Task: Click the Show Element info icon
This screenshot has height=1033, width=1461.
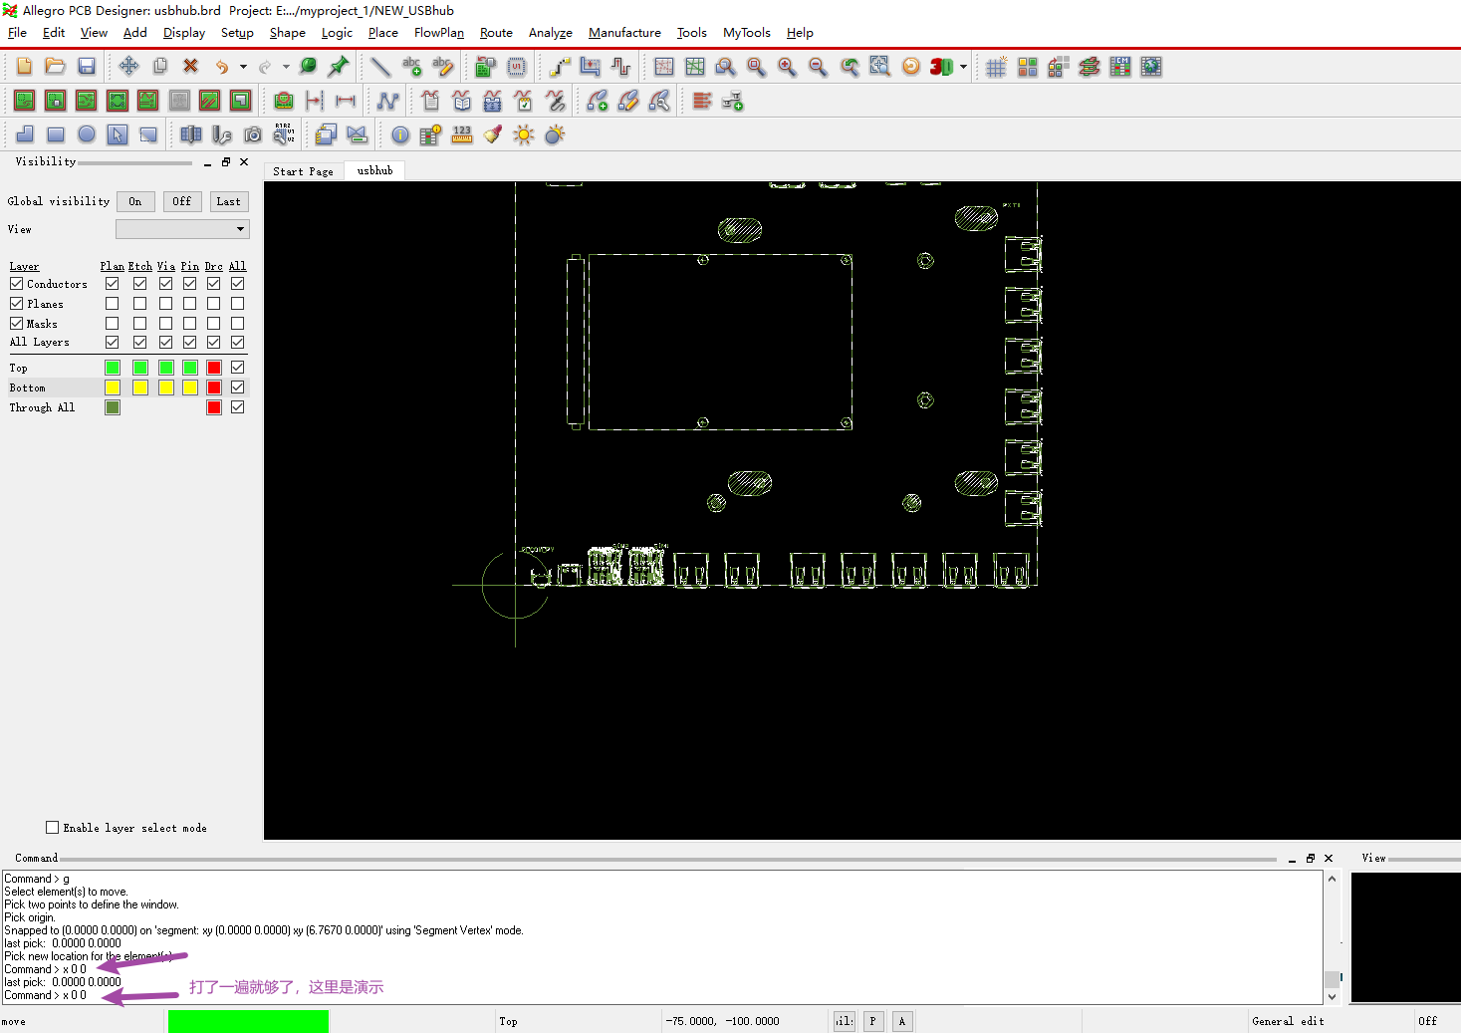Action: [x=400, y=134]
